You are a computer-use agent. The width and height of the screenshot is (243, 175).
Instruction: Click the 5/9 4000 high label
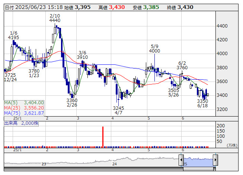(x=154, y=48)
